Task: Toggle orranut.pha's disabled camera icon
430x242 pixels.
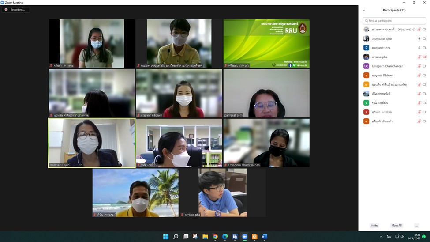Action: pyautogui.click(x=425, y=57)
